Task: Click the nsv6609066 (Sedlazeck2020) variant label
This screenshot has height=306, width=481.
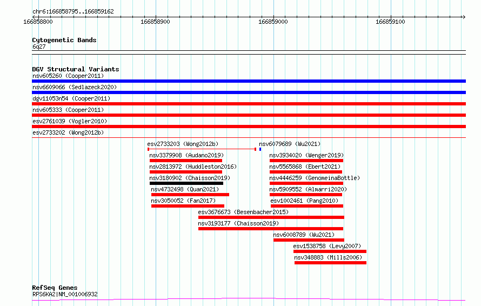Action: click(75, 87)
